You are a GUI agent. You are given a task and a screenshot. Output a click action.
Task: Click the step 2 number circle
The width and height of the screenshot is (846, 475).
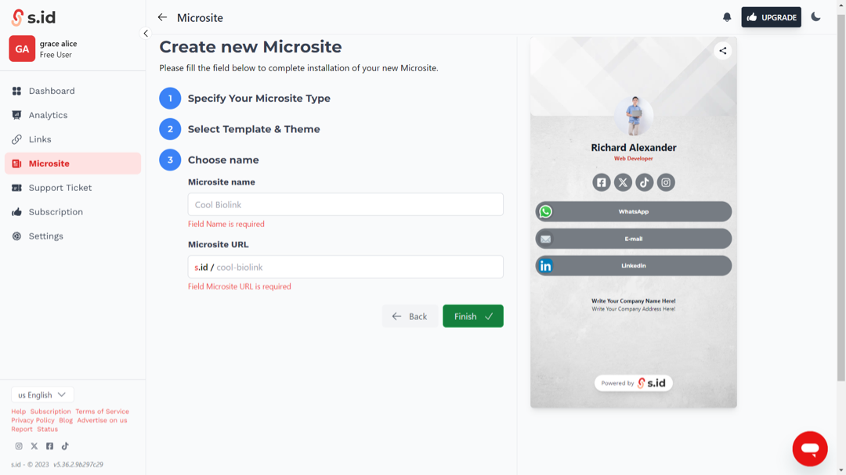[x=170, y=129]
